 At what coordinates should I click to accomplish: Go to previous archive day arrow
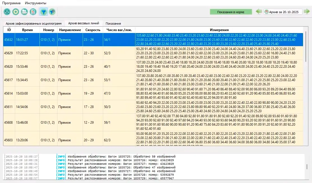[258, 12]
